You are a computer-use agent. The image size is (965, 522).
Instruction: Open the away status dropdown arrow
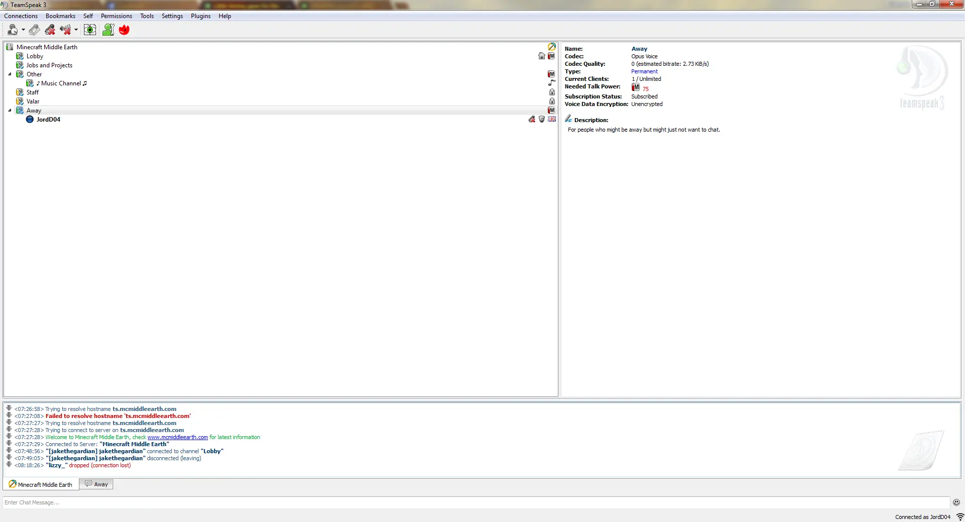[x=23, y=30]
